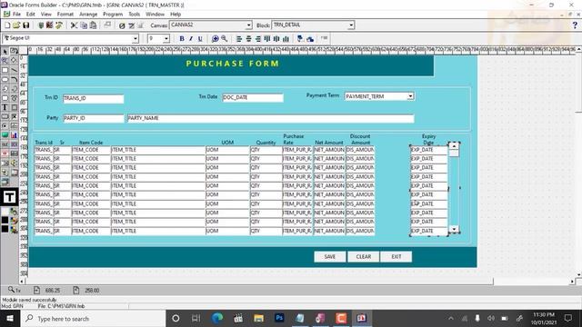Pick the Select arrow tool in palette
The image size is (582, 327).
click(x=5, y=51)
